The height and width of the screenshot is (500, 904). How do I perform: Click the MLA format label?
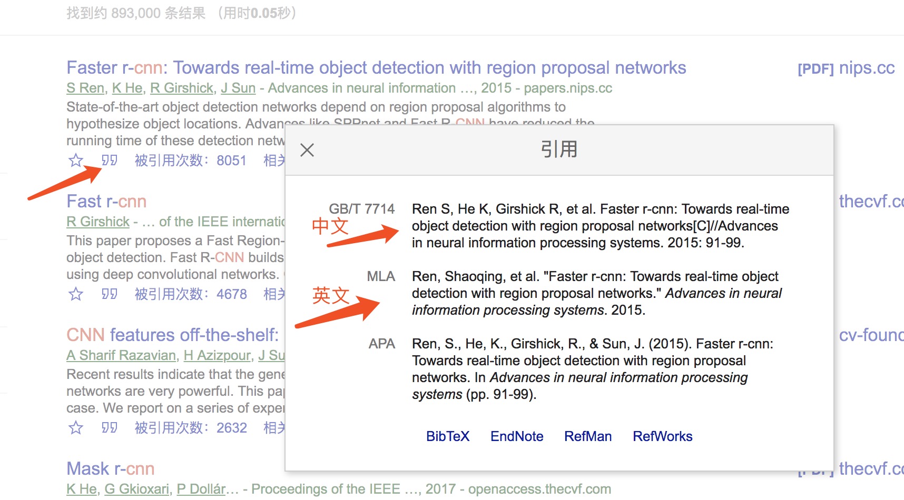[x=381, y=276]
